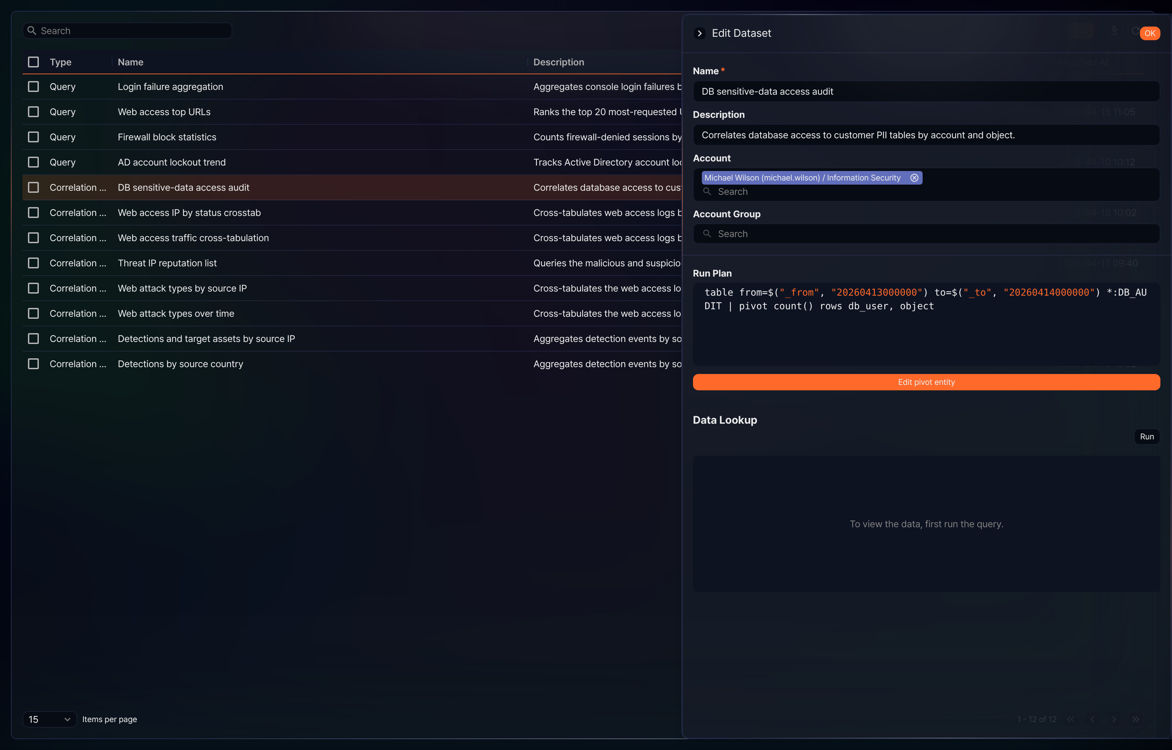Focus the table Search field at top left

point(128,31)
